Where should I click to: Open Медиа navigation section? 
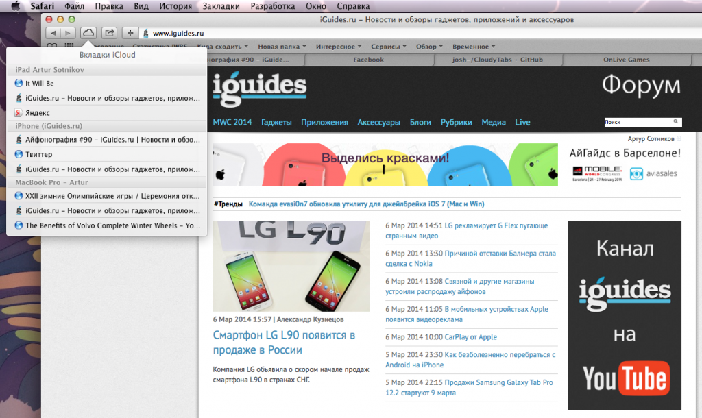(x=494, y=122)
